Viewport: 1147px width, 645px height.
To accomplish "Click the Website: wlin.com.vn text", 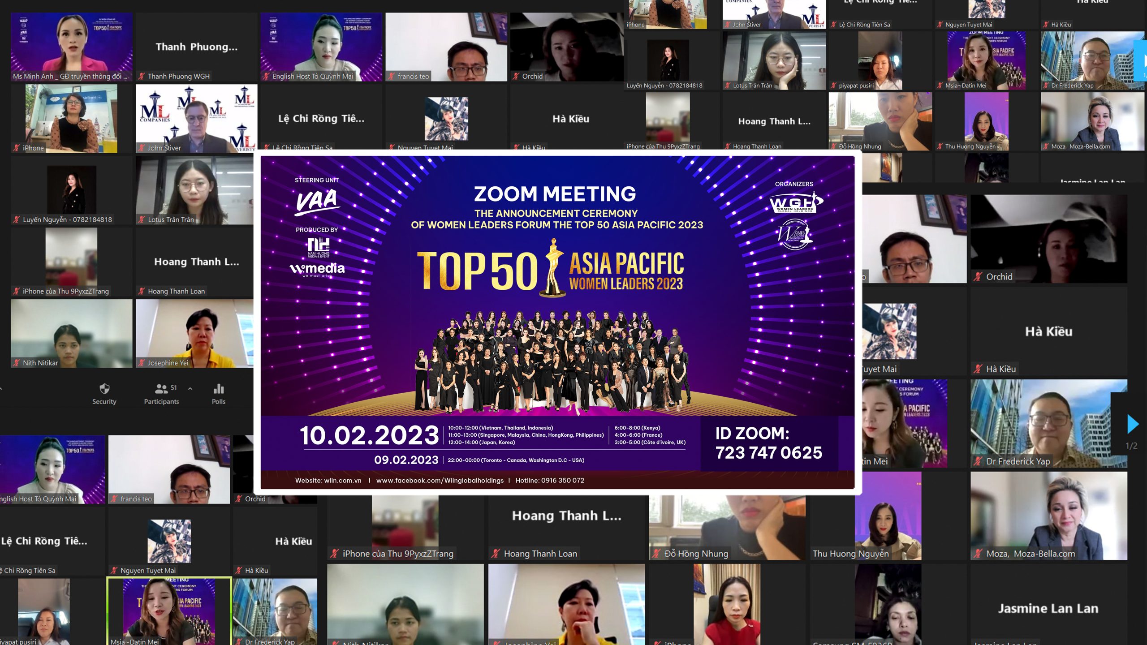I will [328, 480].
